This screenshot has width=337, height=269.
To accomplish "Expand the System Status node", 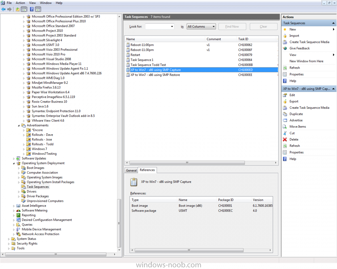I will pos(9,239).
